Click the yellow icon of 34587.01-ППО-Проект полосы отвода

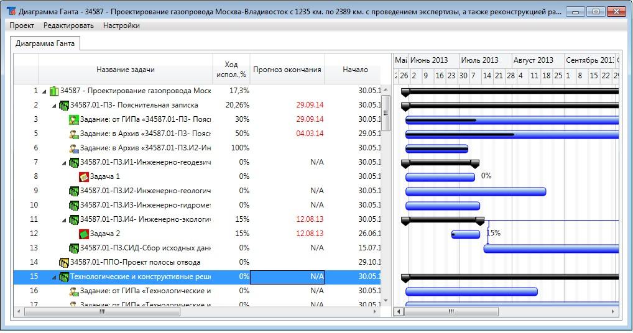tap(64, 263)
